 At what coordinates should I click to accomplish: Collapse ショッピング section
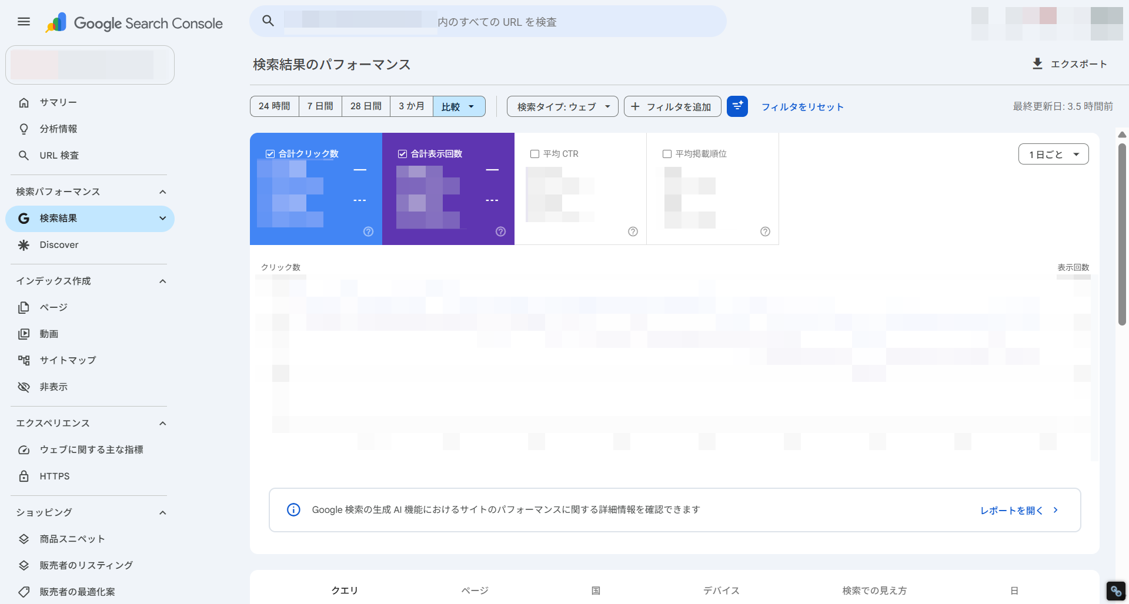click(x=163, y=513)
